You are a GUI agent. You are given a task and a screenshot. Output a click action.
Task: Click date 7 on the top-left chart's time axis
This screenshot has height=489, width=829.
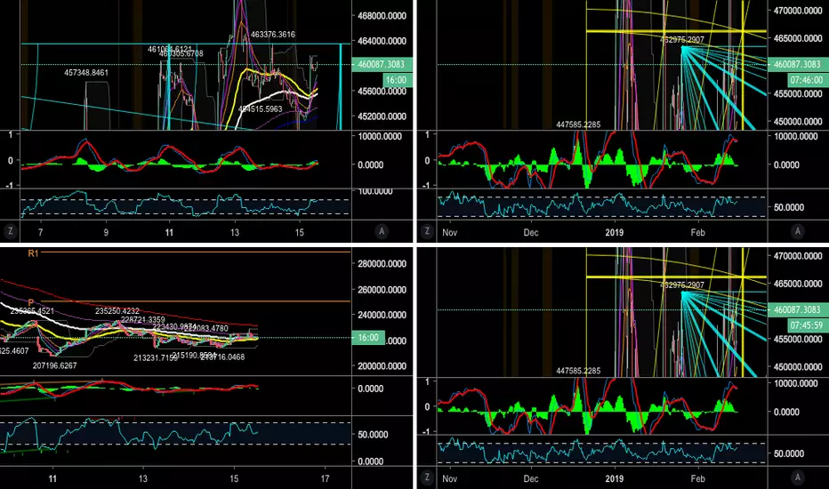(41, 233)
